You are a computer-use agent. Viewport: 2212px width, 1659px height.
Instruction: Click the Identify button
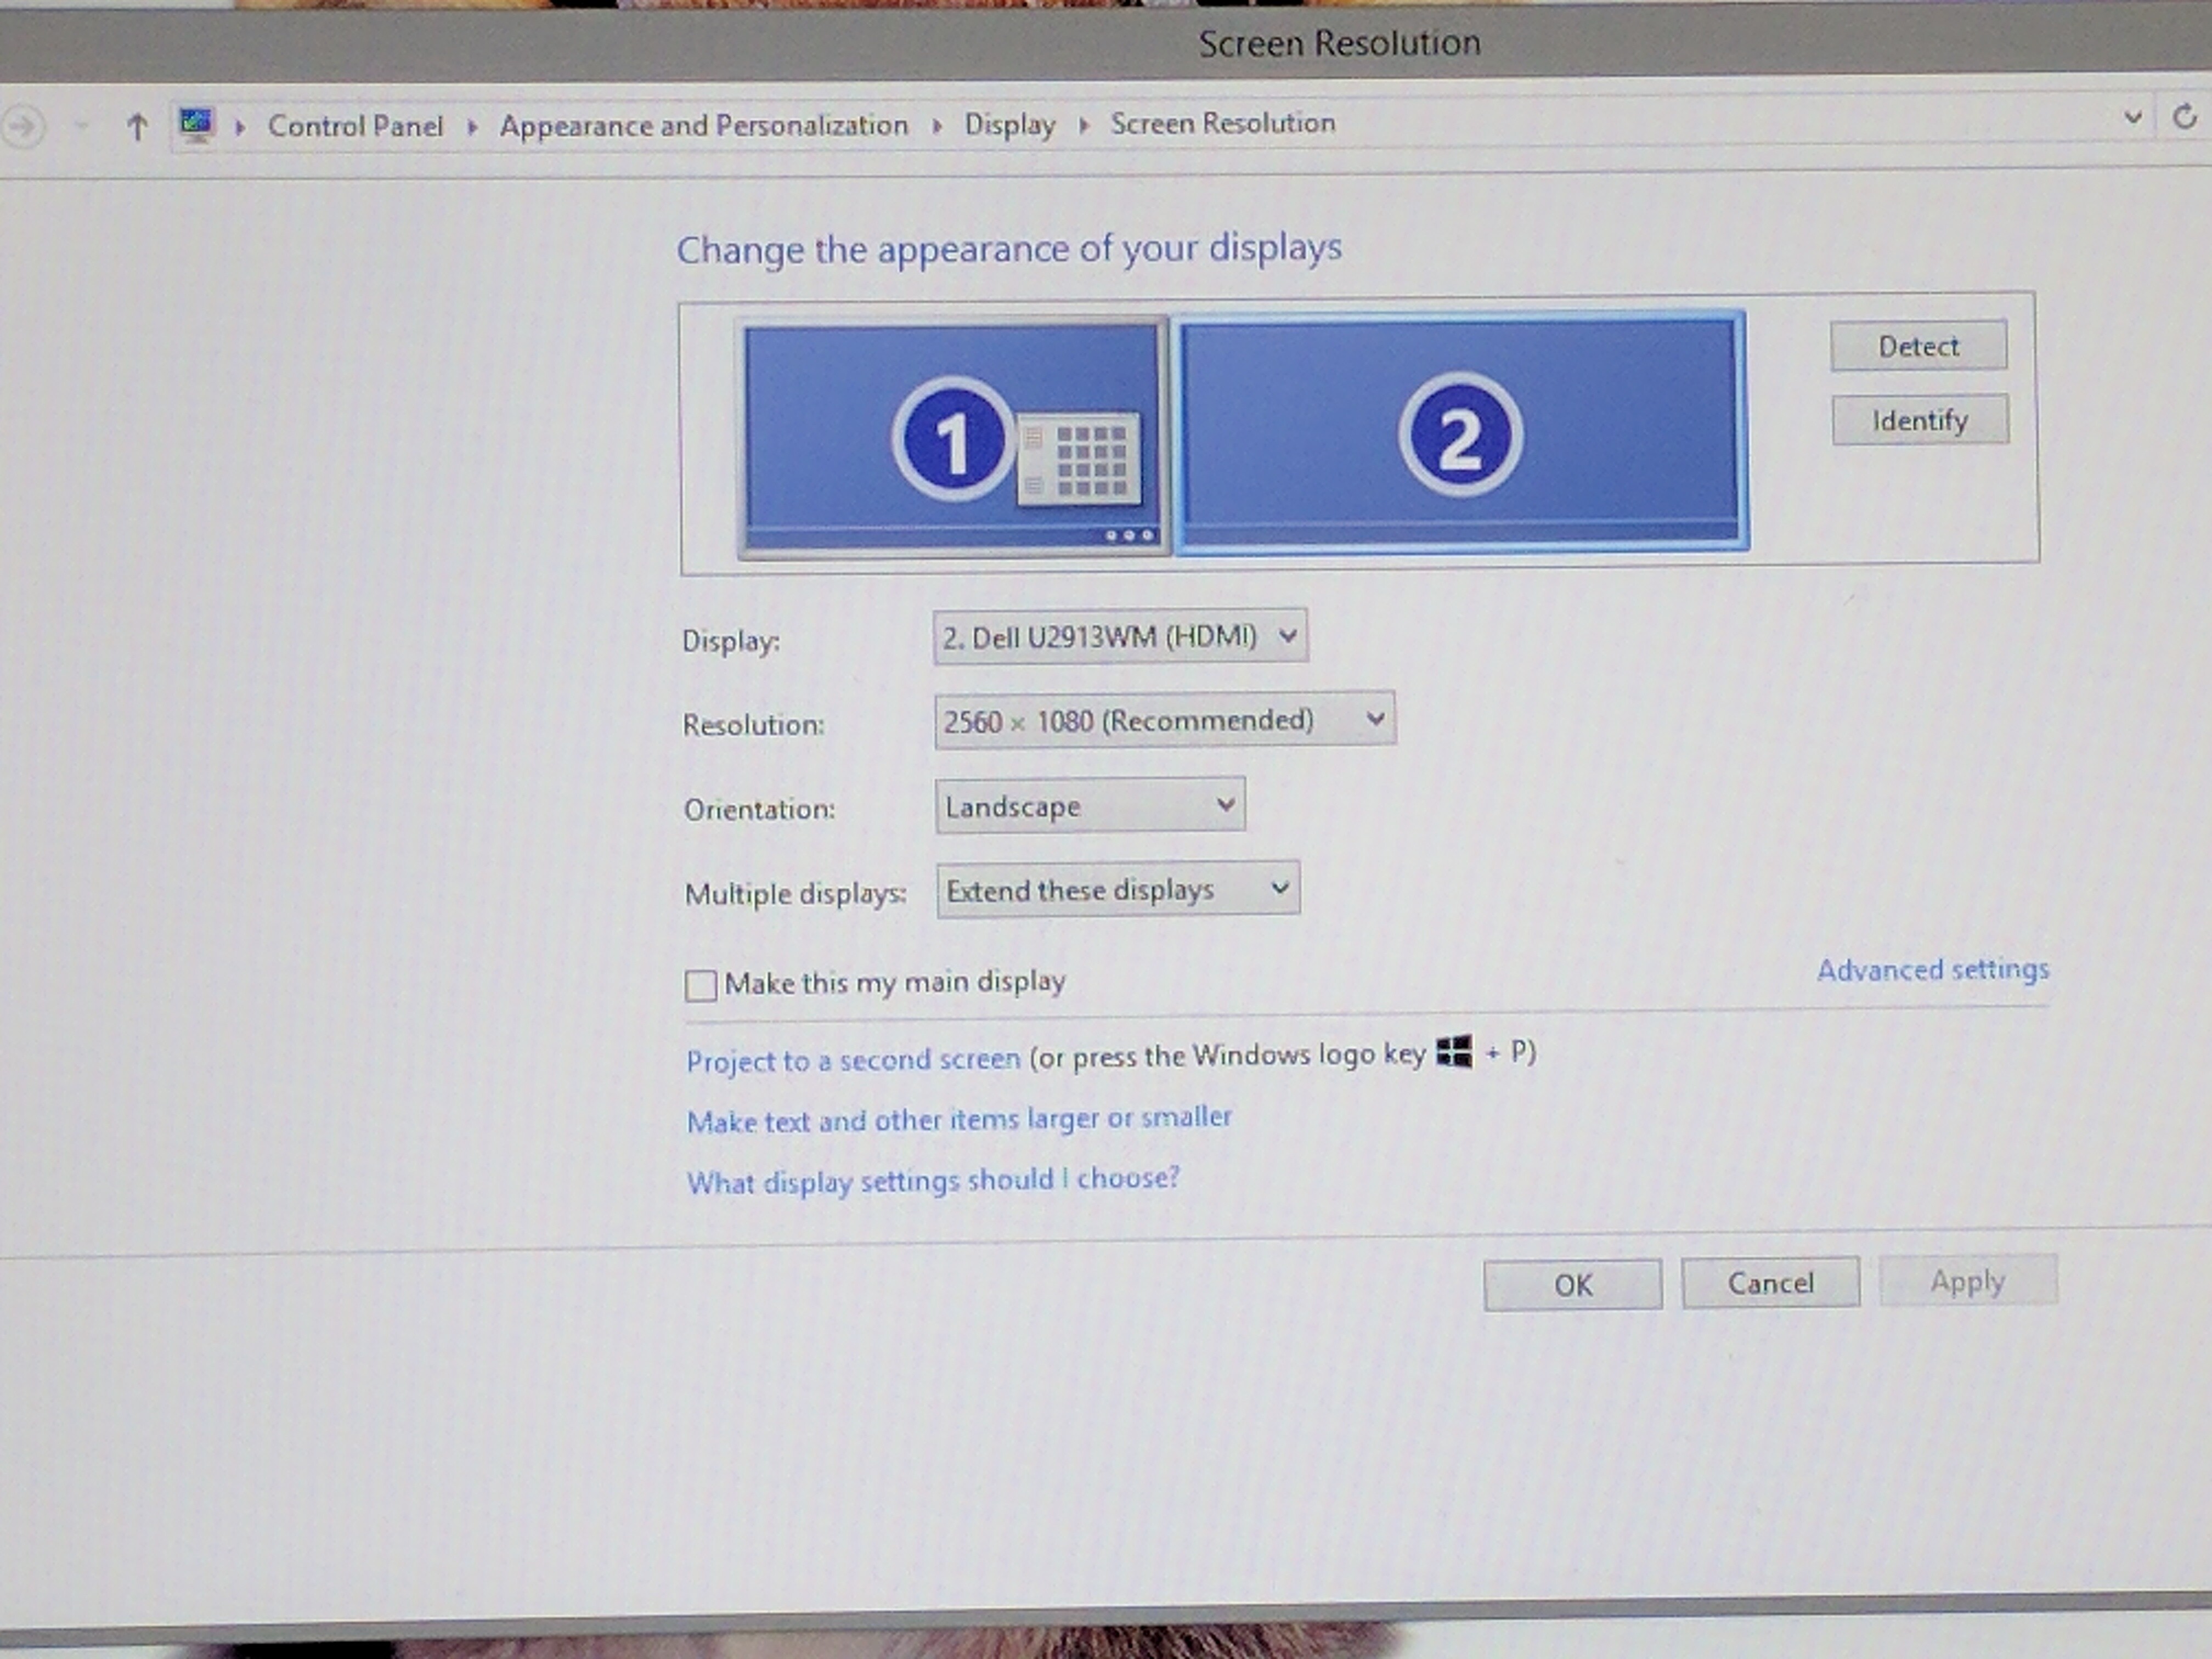coord(1920,420)
